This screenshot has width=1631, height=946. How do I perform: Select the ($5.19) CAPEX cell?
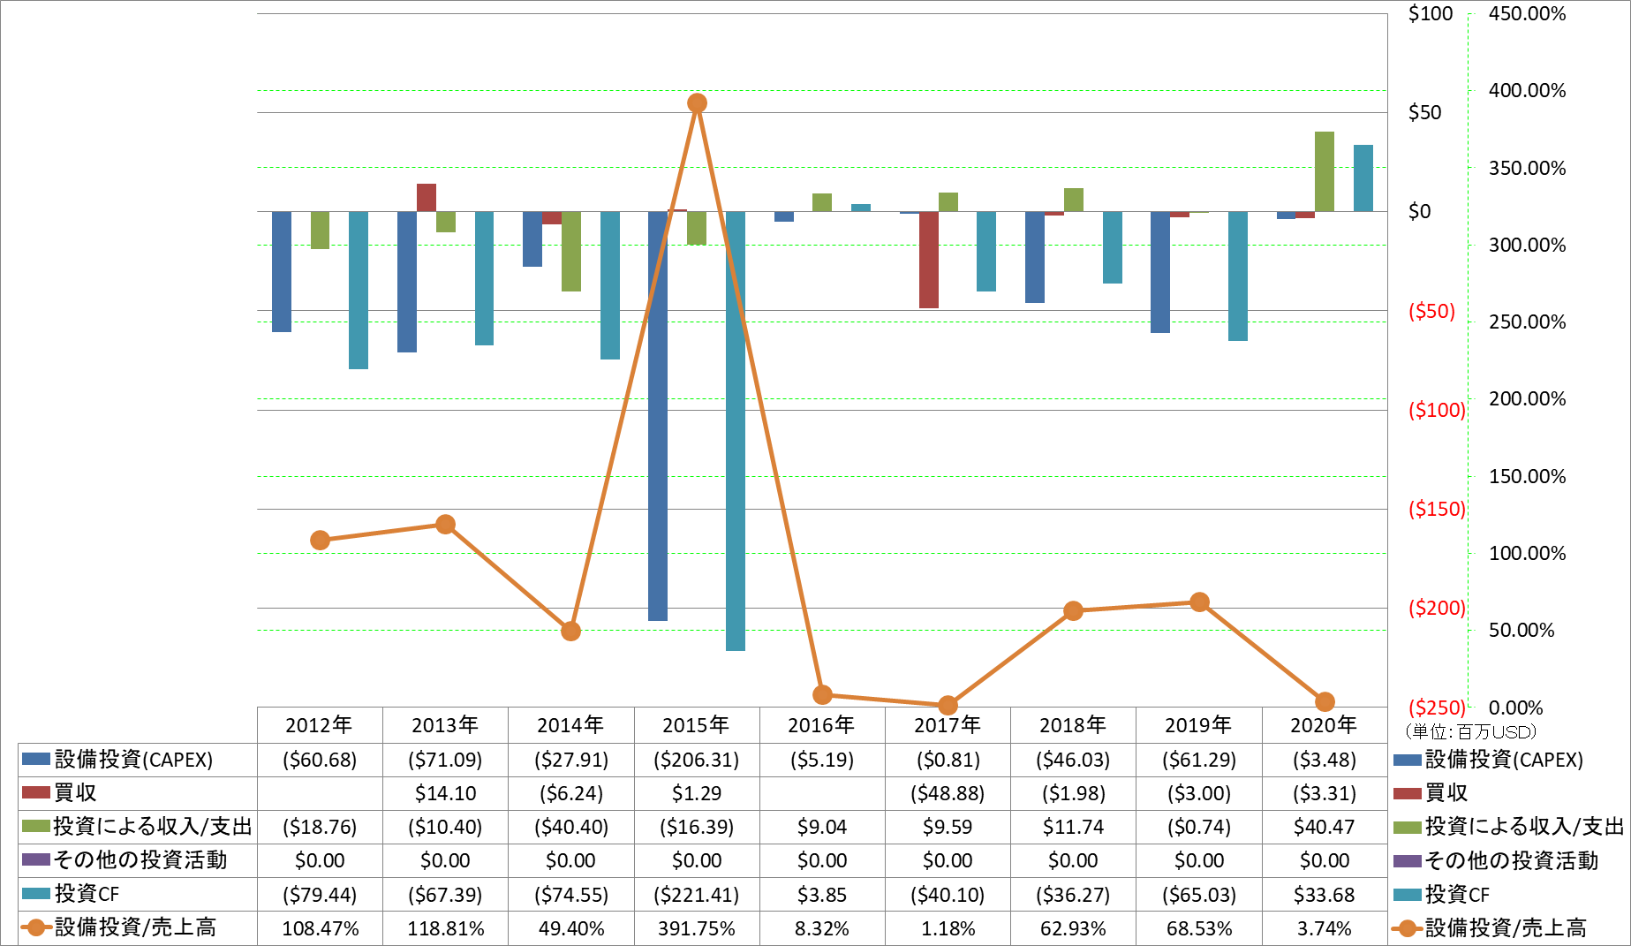(821, 760)
